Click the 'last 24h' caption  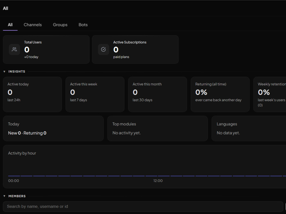pyautogui.click(x=14, y=100)
